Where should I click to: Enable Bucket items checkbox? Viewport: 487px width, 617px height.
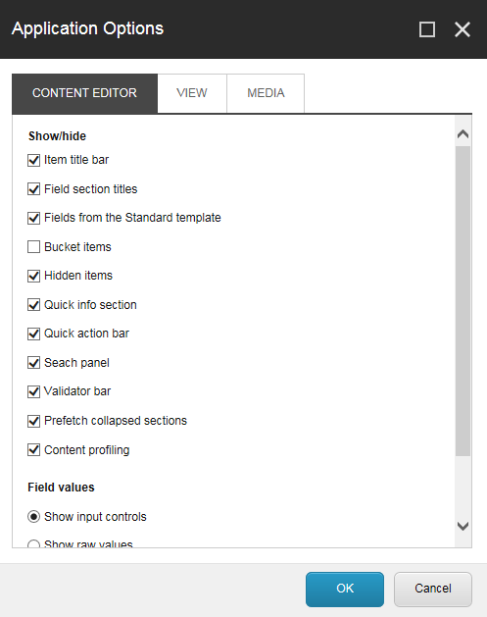(33, 247)
